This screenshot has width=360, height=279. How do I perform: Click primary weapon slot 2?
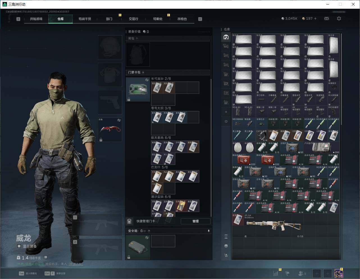coord(97,249)
